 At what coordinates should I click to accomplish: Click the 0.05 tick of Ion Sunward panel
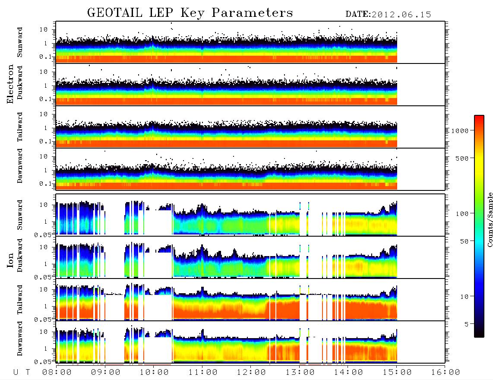tap(43, 234)
